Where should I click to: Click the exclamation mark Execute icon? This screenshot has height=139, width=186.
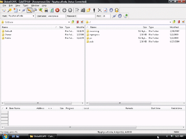[94, 10]
